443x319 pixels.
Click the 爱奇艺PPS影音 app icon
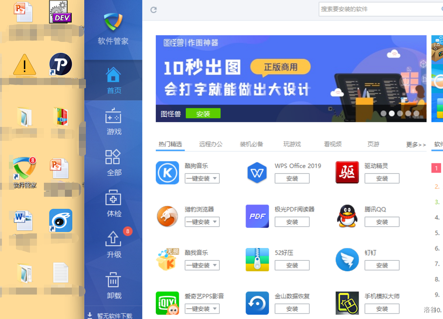167,303
